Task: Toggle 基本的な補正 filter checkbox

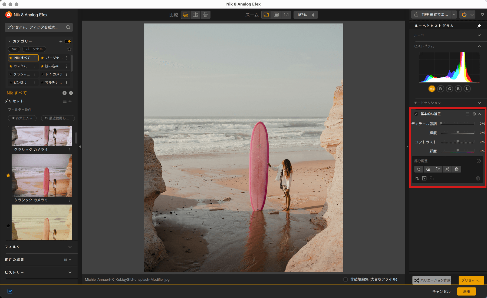Action: pyautogui.click(x=416, y=114)
